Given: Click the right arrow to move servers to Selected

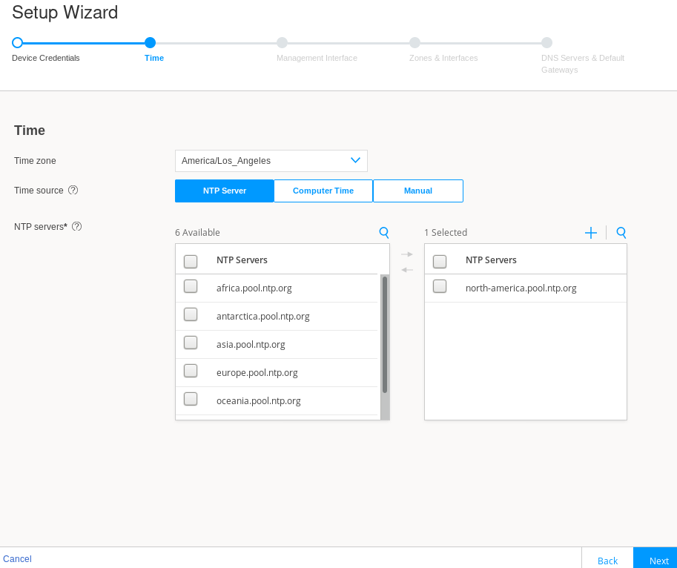Looking at the screenshot, I should tap(406, 254).
